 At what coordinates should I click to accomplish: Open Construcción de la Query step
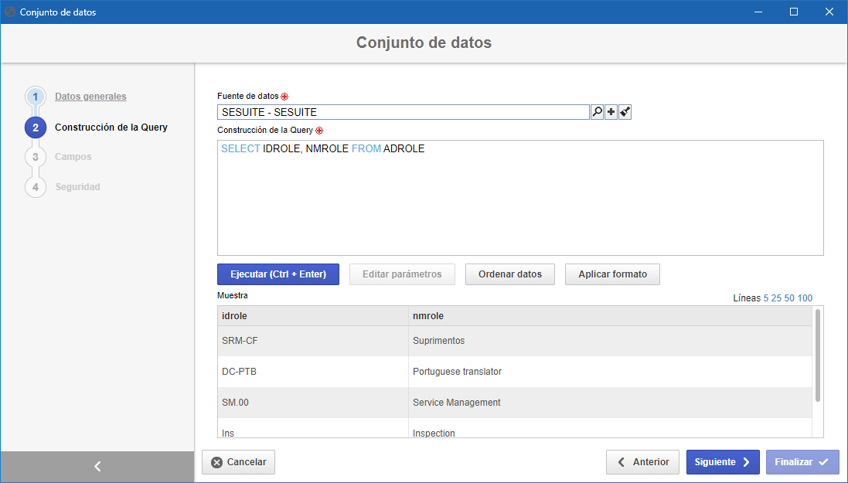coord(111,127)
